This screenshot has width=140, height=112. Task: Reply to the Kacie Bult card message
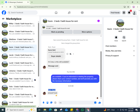tap(71, 54)
